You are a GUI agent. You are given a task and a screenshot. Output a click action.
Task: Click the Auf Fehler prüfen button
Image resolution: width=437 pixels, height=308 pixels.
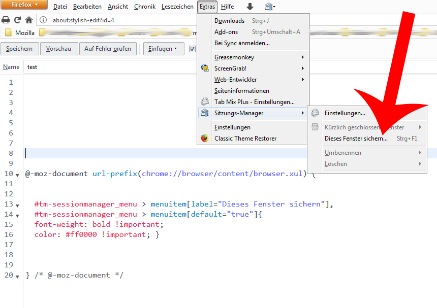coord(107,49)
